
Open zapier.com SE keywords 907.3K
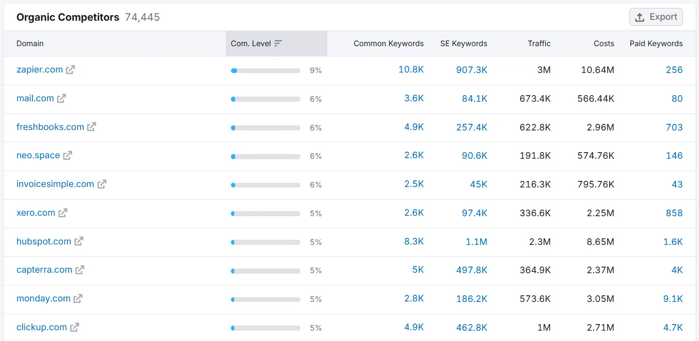click(x=472, y=70)
